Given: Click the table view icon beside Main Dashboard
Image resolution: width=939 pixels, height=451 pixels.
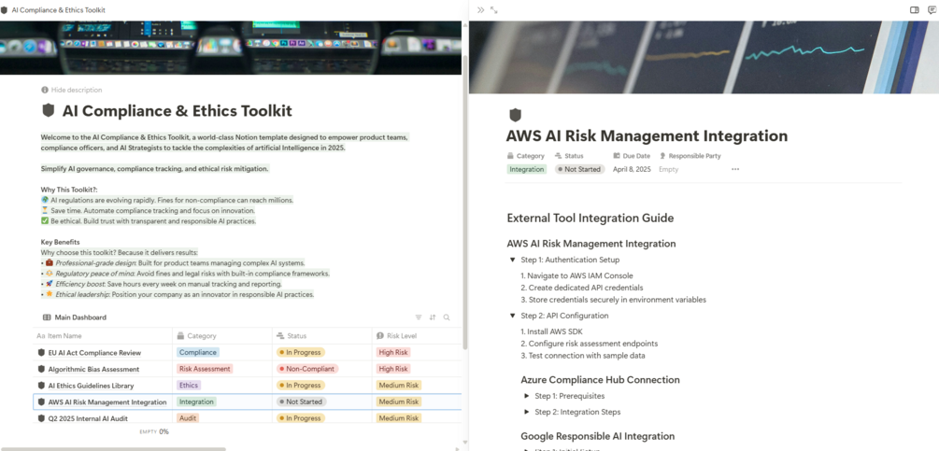Looking at the screenshot, I should point(47,317).
